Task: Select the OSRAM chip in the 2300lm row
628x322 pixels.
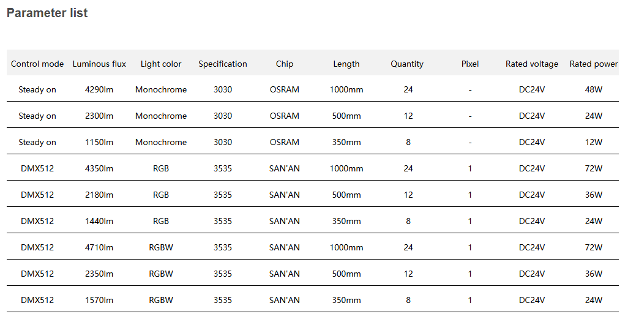Action: coord(285,116)
